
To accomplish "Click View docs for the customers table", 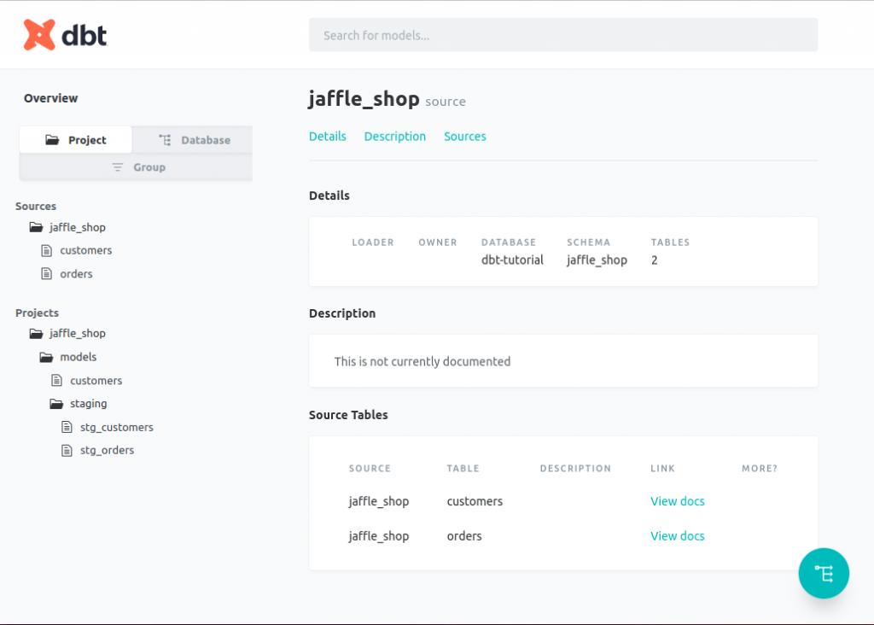I will 677,501.
